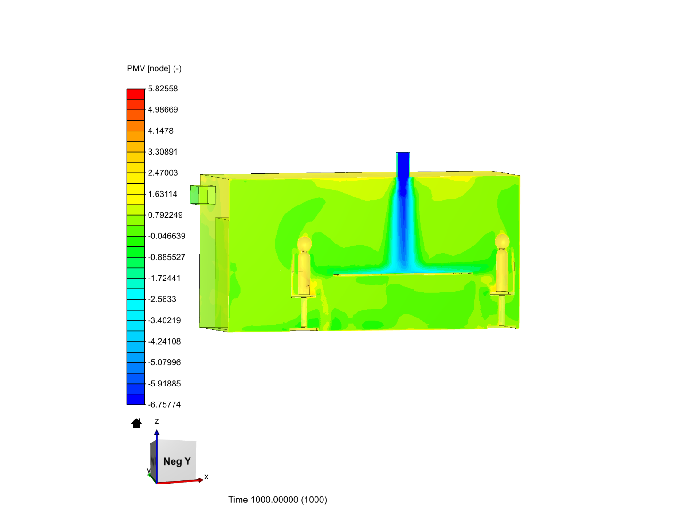Select legend value -0.885527

pos(166,257)
